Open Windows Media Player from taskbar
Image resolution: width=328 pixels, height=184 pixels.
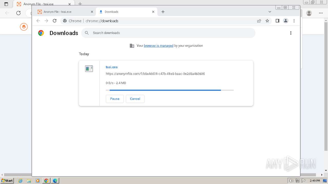38,181
